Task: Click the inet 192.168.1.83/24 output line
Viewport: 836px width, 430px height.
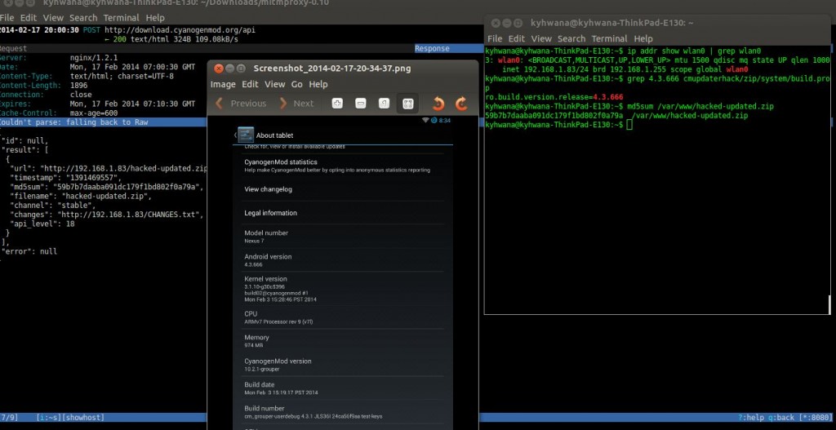Action: coord(625,69)
